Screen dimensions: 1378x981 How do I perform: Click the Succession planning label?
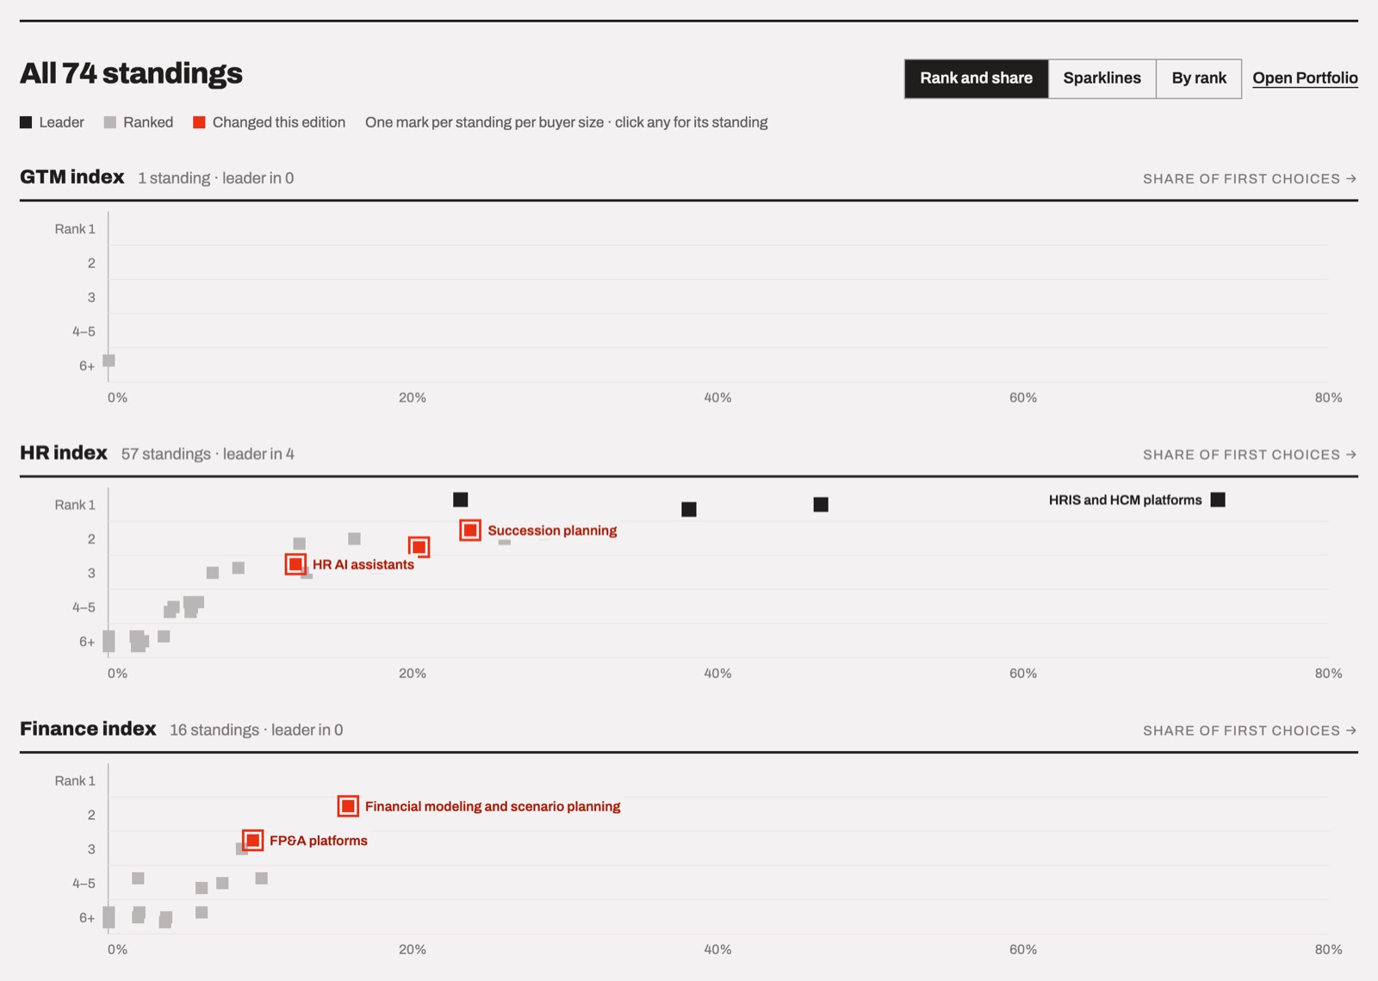552,531
